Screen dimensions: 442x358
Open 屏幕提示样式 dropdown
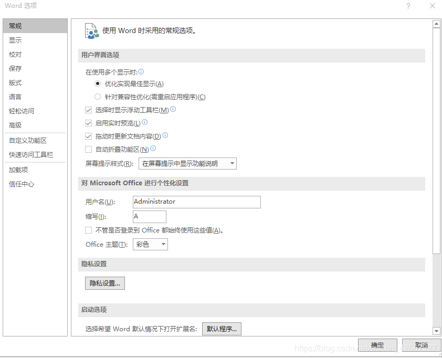pyautogui.click(x=187, y=163)
